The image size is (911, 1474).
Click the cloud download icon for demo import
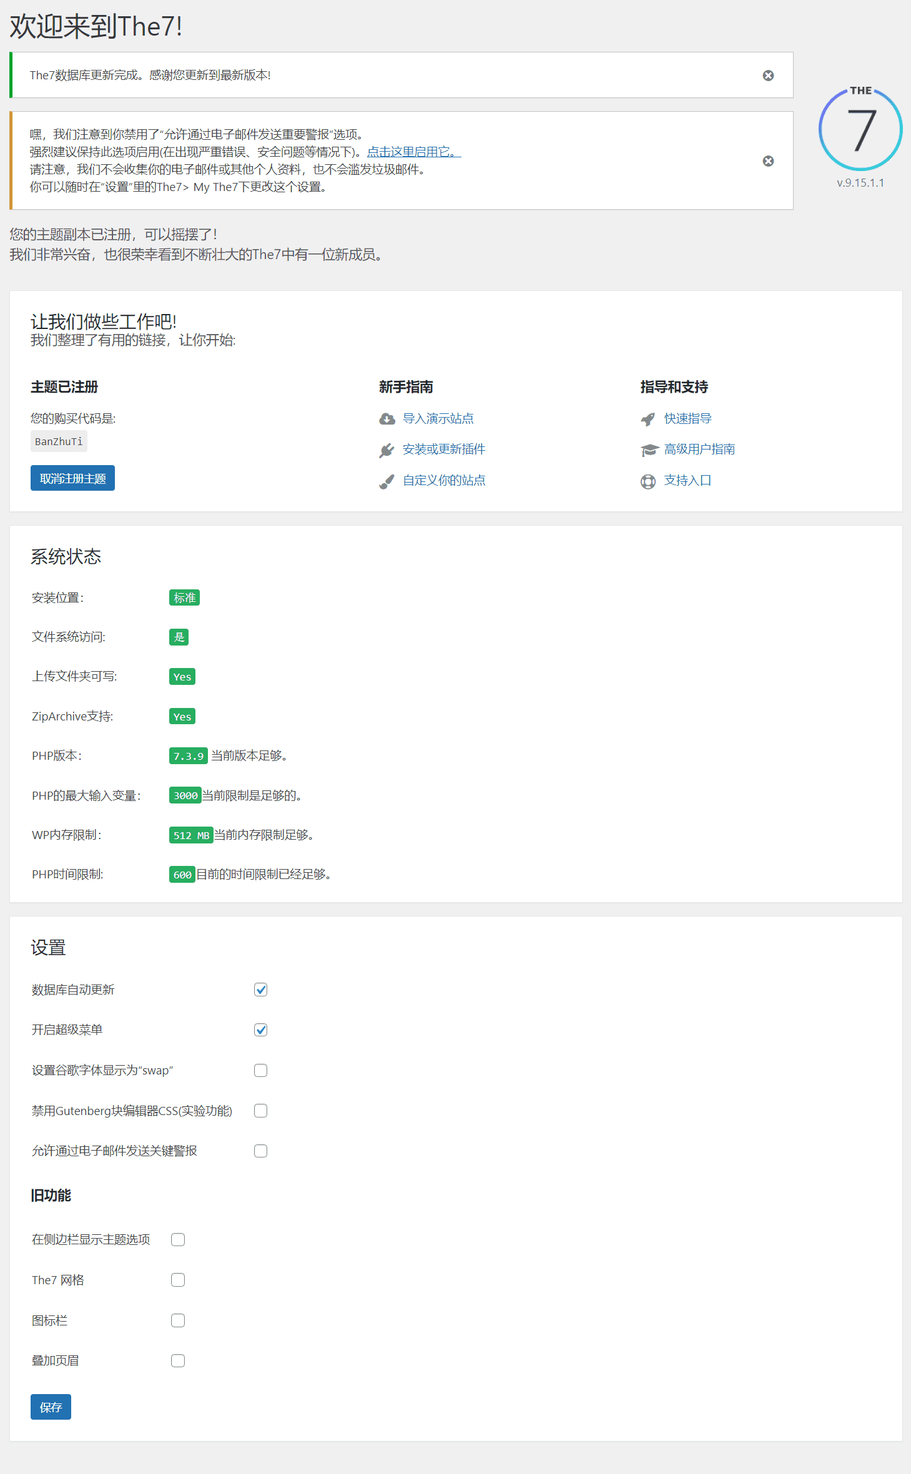(x=387, y=419)
